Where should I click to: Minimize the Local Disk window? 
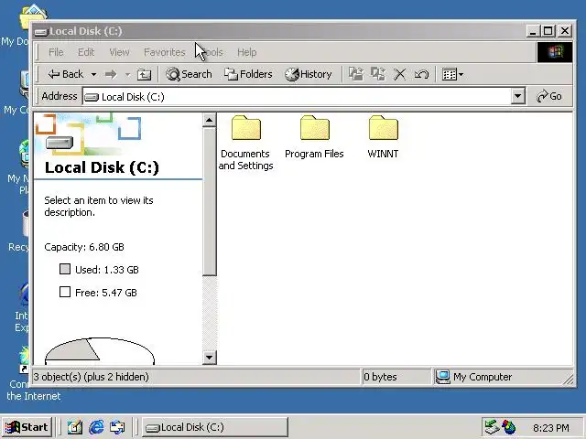tap(533, 31)
